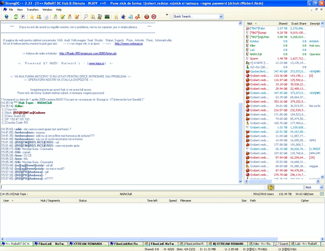Open the Quick Search dropdown arrow
The image size is (325, 251).
point(221,16)
